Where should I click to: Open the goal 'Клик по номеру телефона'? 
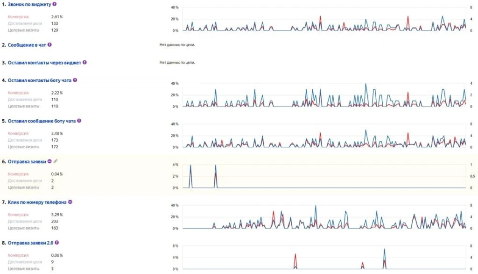tap(37, 202)
